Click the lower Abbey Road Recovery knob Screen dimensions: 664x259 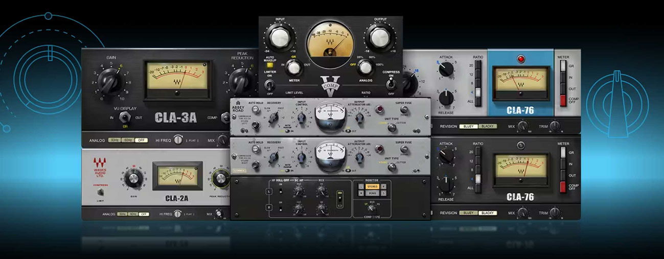[273, 157]
